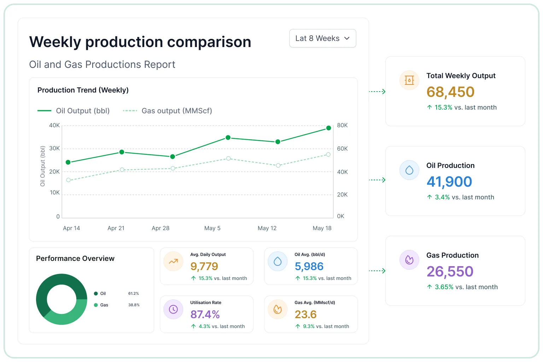Select the Oil legend dot in Performance Overview
The height and width of the screenshot is (362, 543).
tap(96, 293)
